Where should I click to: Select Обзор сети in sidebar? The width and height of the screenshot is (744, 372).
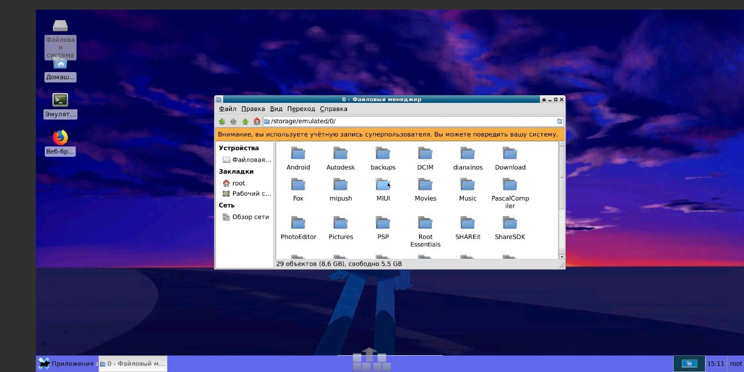tap(250, 217)
